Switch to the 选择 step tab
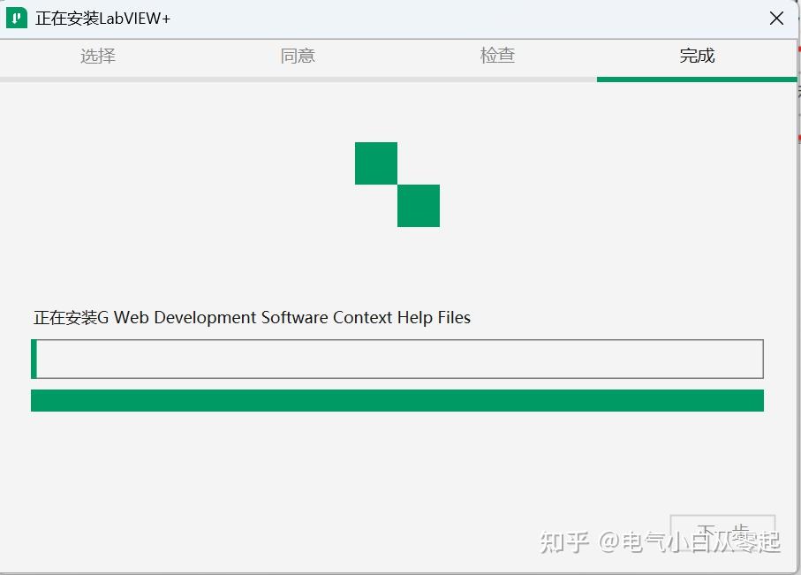Image resolution: width=801 pixels, height=575 pixels. pos(97,55)
